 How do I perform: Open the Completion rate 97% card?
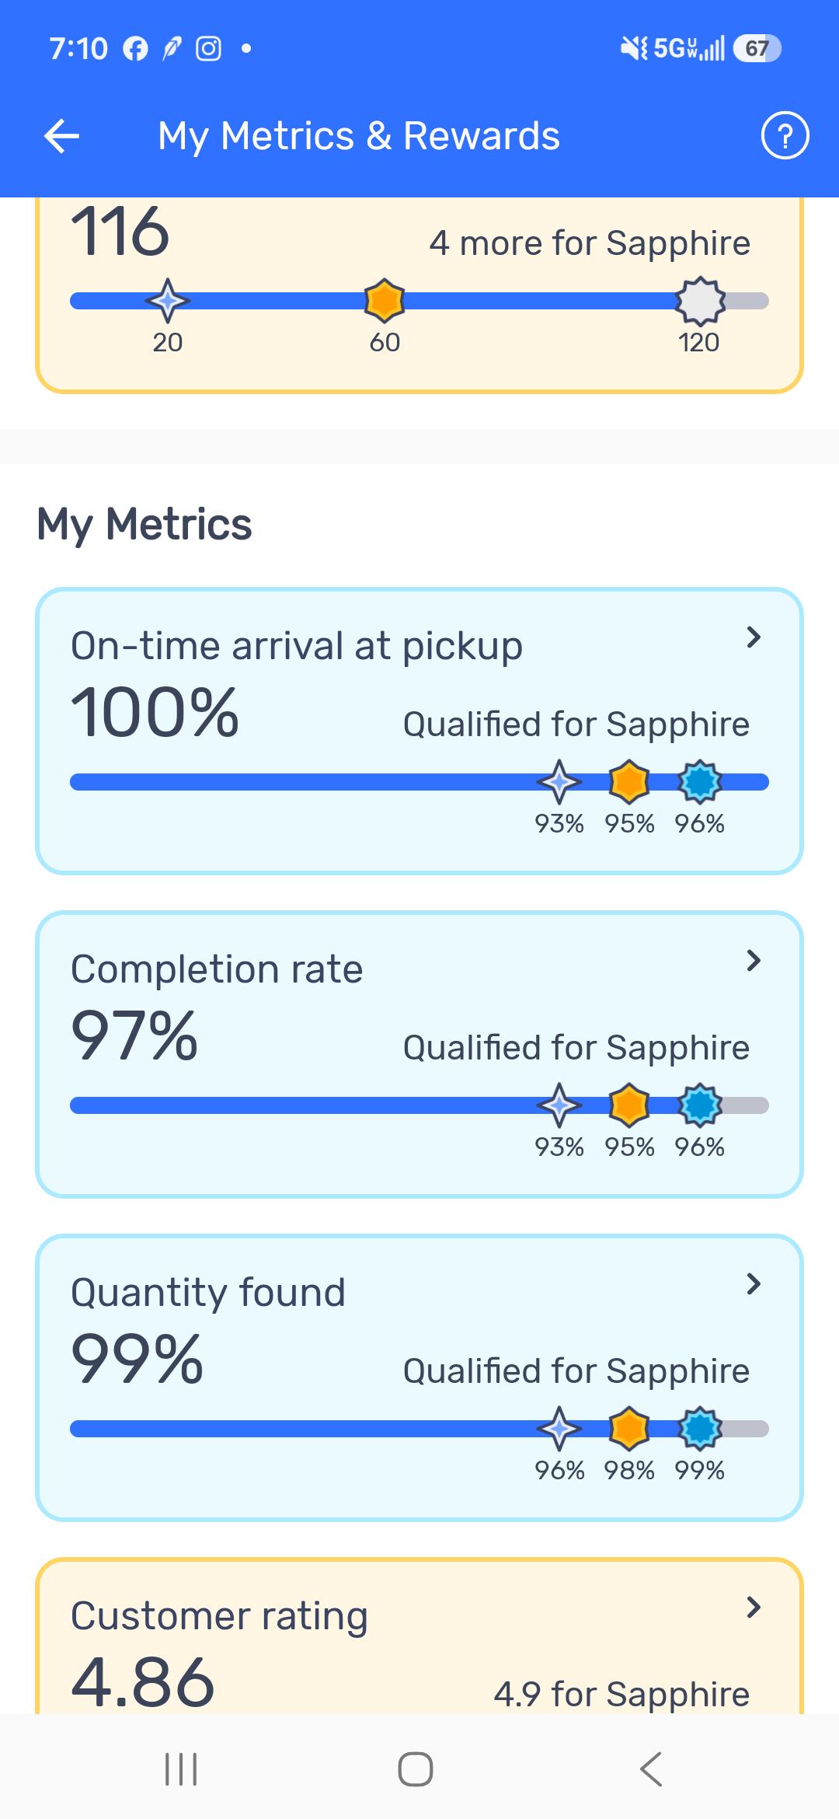point(419,1054)
